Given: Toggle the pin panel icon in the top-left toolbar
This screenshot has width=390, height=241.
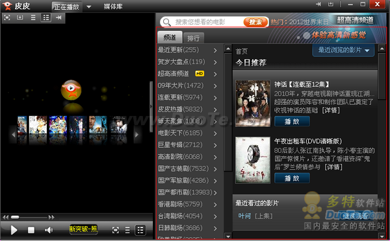Looking at the screenshot, I should pos(58,17).
